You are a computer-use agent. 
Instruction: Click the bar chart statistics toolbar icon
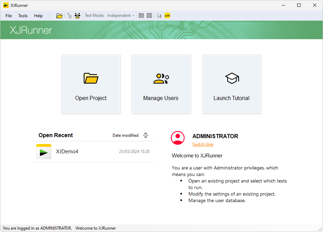click(159, 15)
